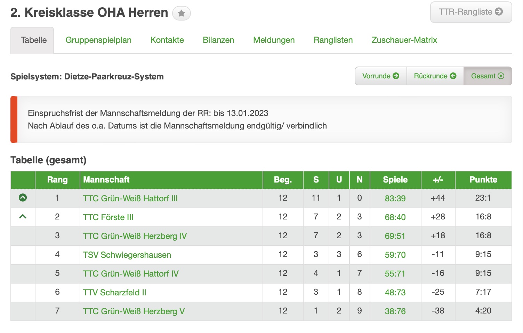Click the star favorite icon beside title
This screenshot has width=523, height=333.
coord(181,14)
